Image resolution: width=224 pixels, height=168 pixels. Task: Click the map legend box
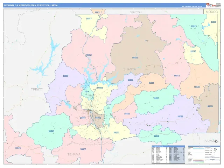[204, 155]
